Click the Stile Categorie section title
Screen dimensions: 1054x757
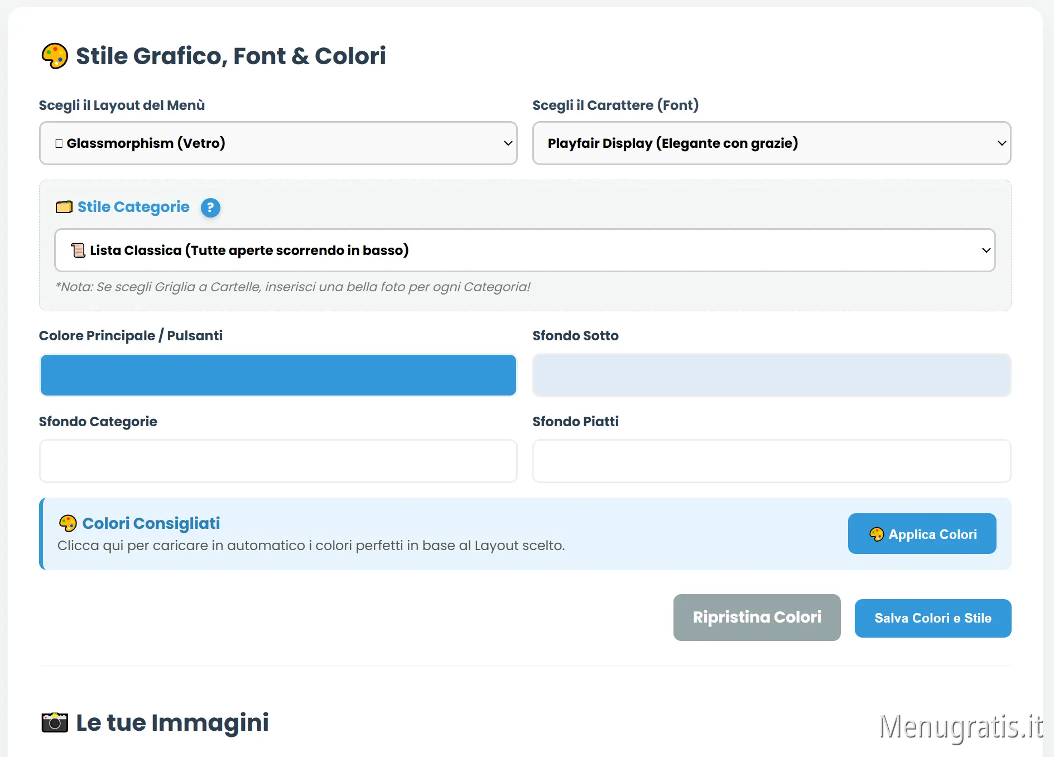[133, 207]
